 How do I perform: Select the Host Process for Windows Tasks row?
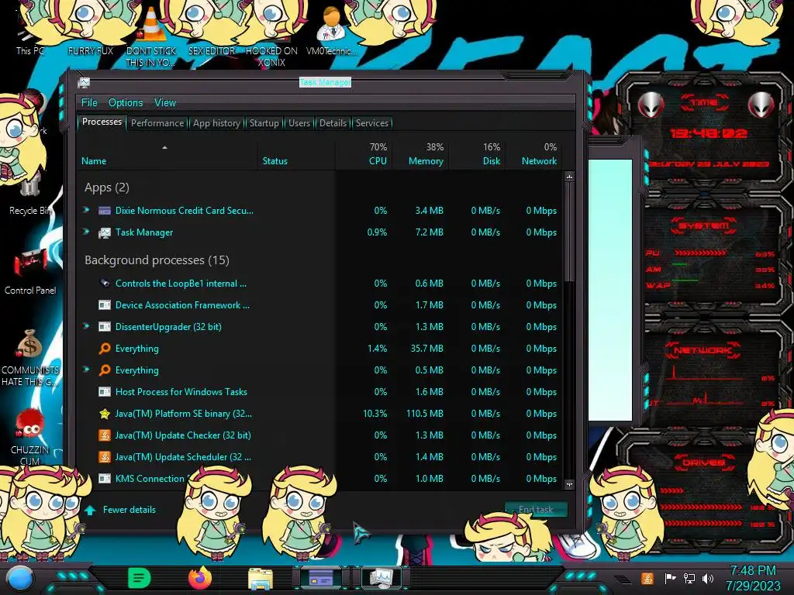coord(320,391)
